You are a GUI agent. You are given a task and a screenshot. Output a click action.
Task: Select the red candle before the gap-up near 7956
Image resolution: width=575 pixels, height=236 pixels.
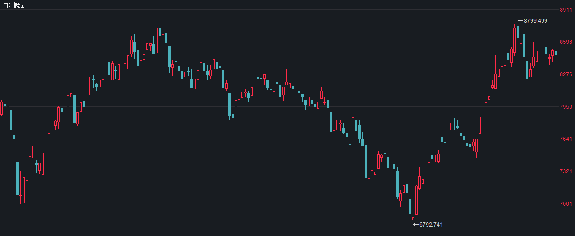(480, 125)
